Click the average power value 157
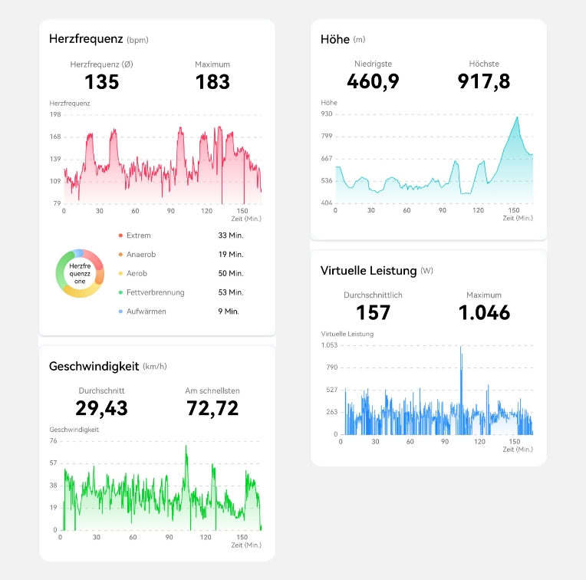The height and width of the screenshot is (580, 586). 374,312
